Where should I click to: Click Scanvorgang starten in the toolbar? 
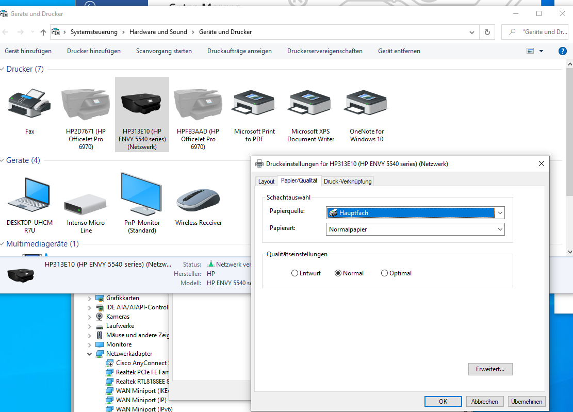tap(163, 51)
